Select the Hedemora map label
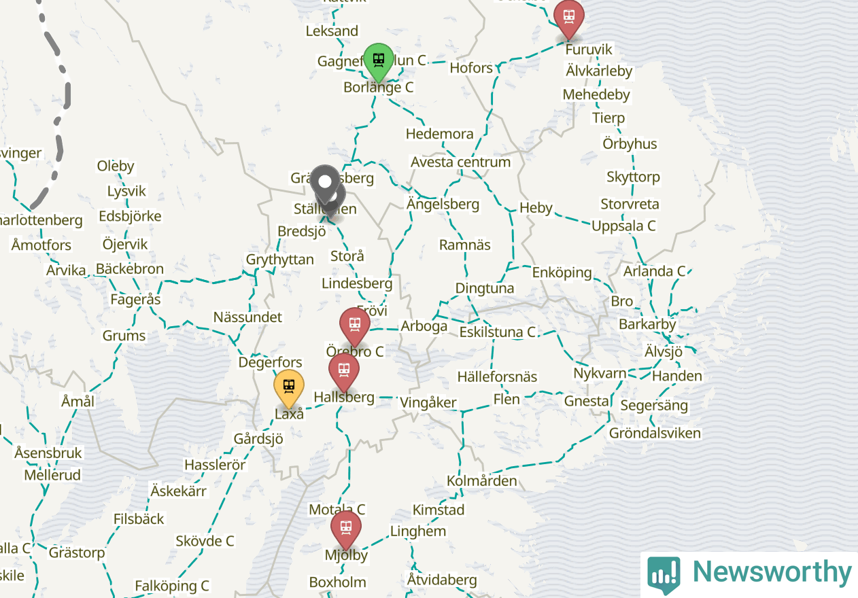This screenshot has height=598, width=858. tap(439, 134)
